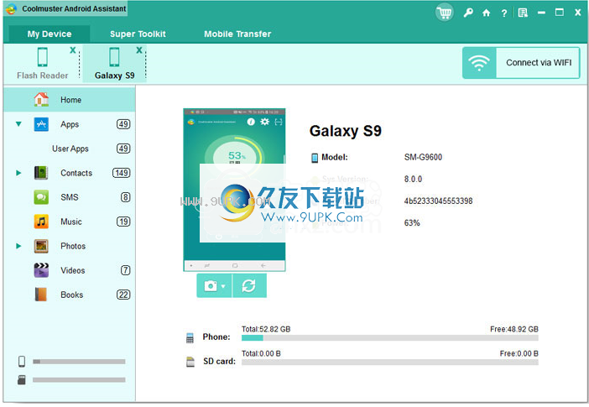Click Total:52.82 GB storage text
Screen dimensions: 589x407
pyautogui.click(x=266, y=329)
